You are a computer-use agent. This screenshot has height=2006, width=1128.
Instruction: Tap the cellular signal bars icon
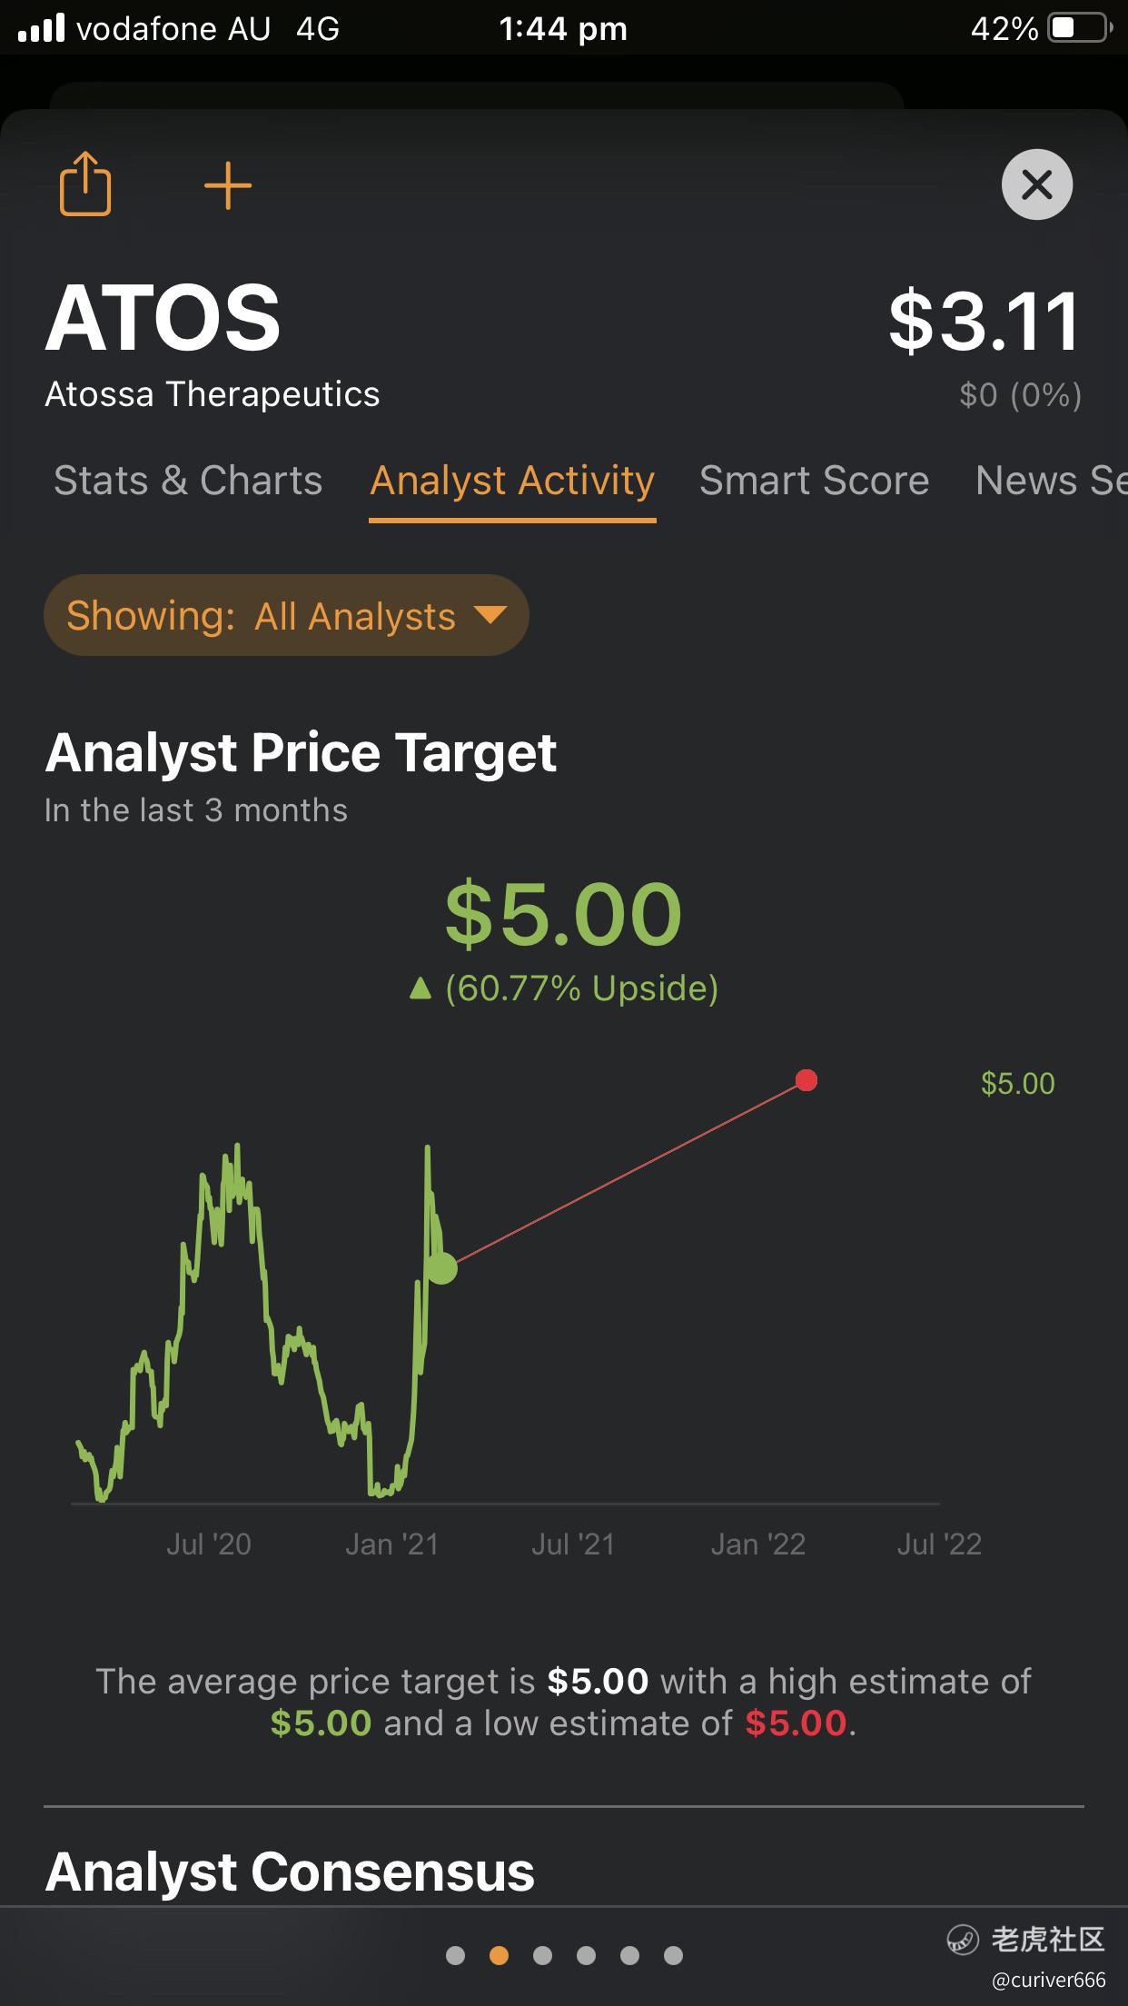pos(42,27)
